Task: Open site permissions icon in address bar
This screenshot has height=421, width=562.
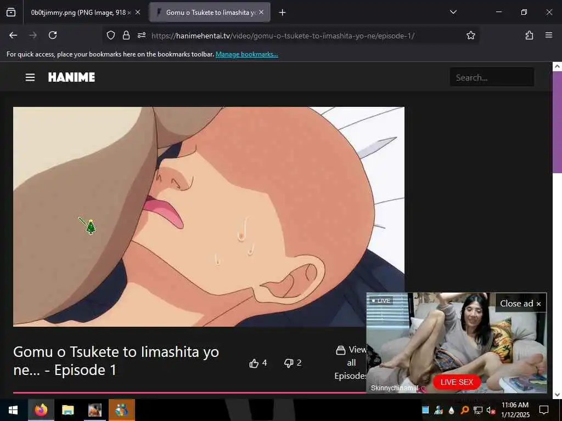Action: [x=142, y=35]
